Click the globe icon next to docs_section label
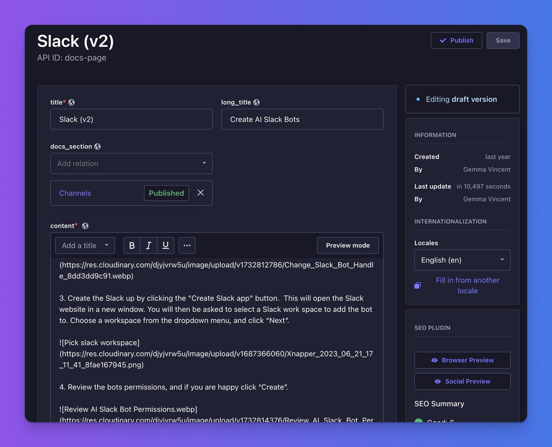The height and width of the screenshot is (447, 552). click(98, 147)
